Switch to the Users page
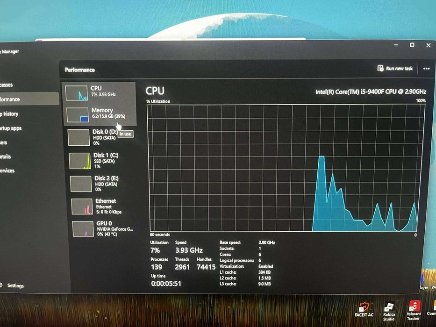 click(4, 142)
